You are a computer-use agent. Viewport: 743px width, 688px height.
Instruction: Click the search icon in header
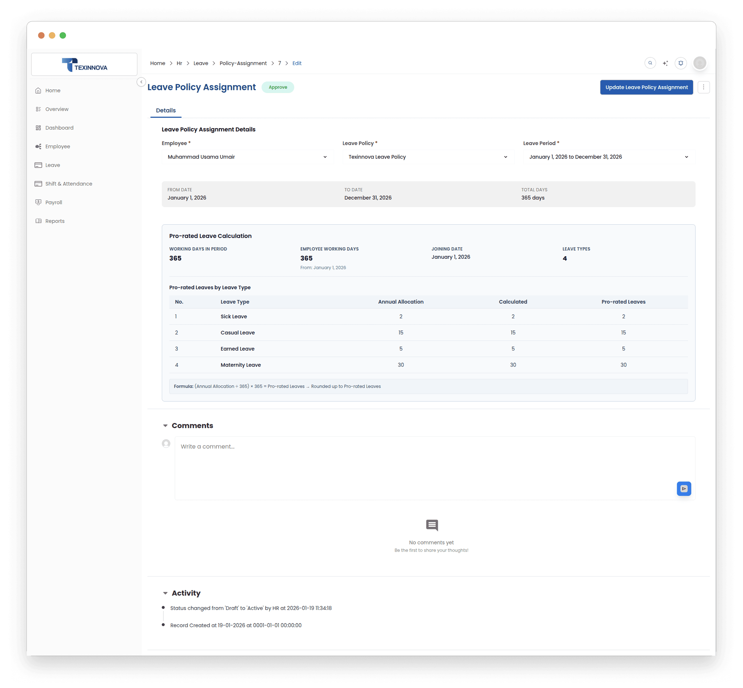(x=650, y=63)
